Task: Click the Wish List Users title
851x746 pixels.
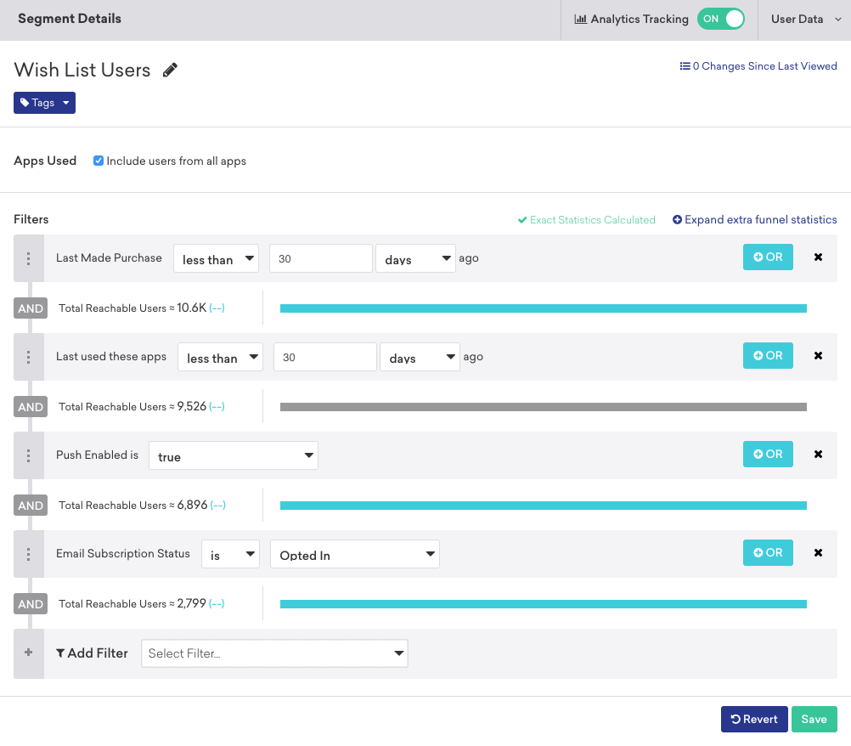Action: (82, 70)
